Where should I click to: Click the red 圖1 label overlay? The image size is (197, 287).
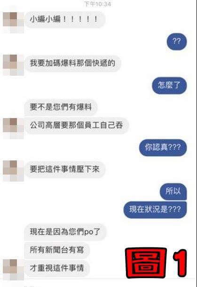click(x=157, y=263)
